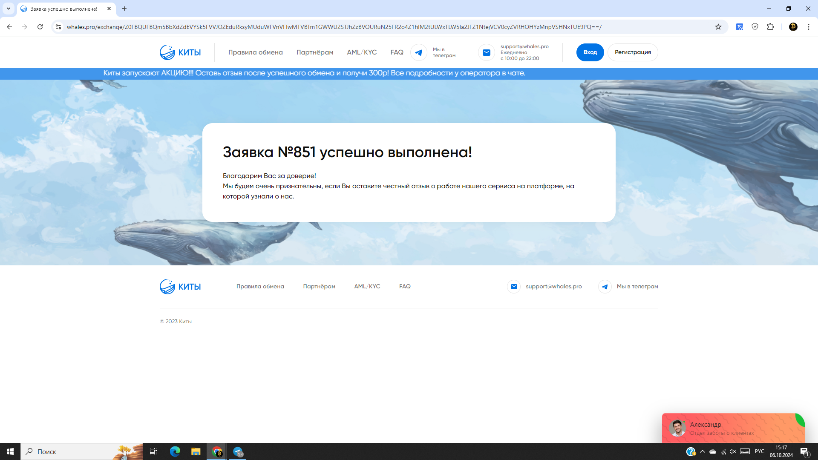Open the translate extension icon in toolbar

(740, 27)
